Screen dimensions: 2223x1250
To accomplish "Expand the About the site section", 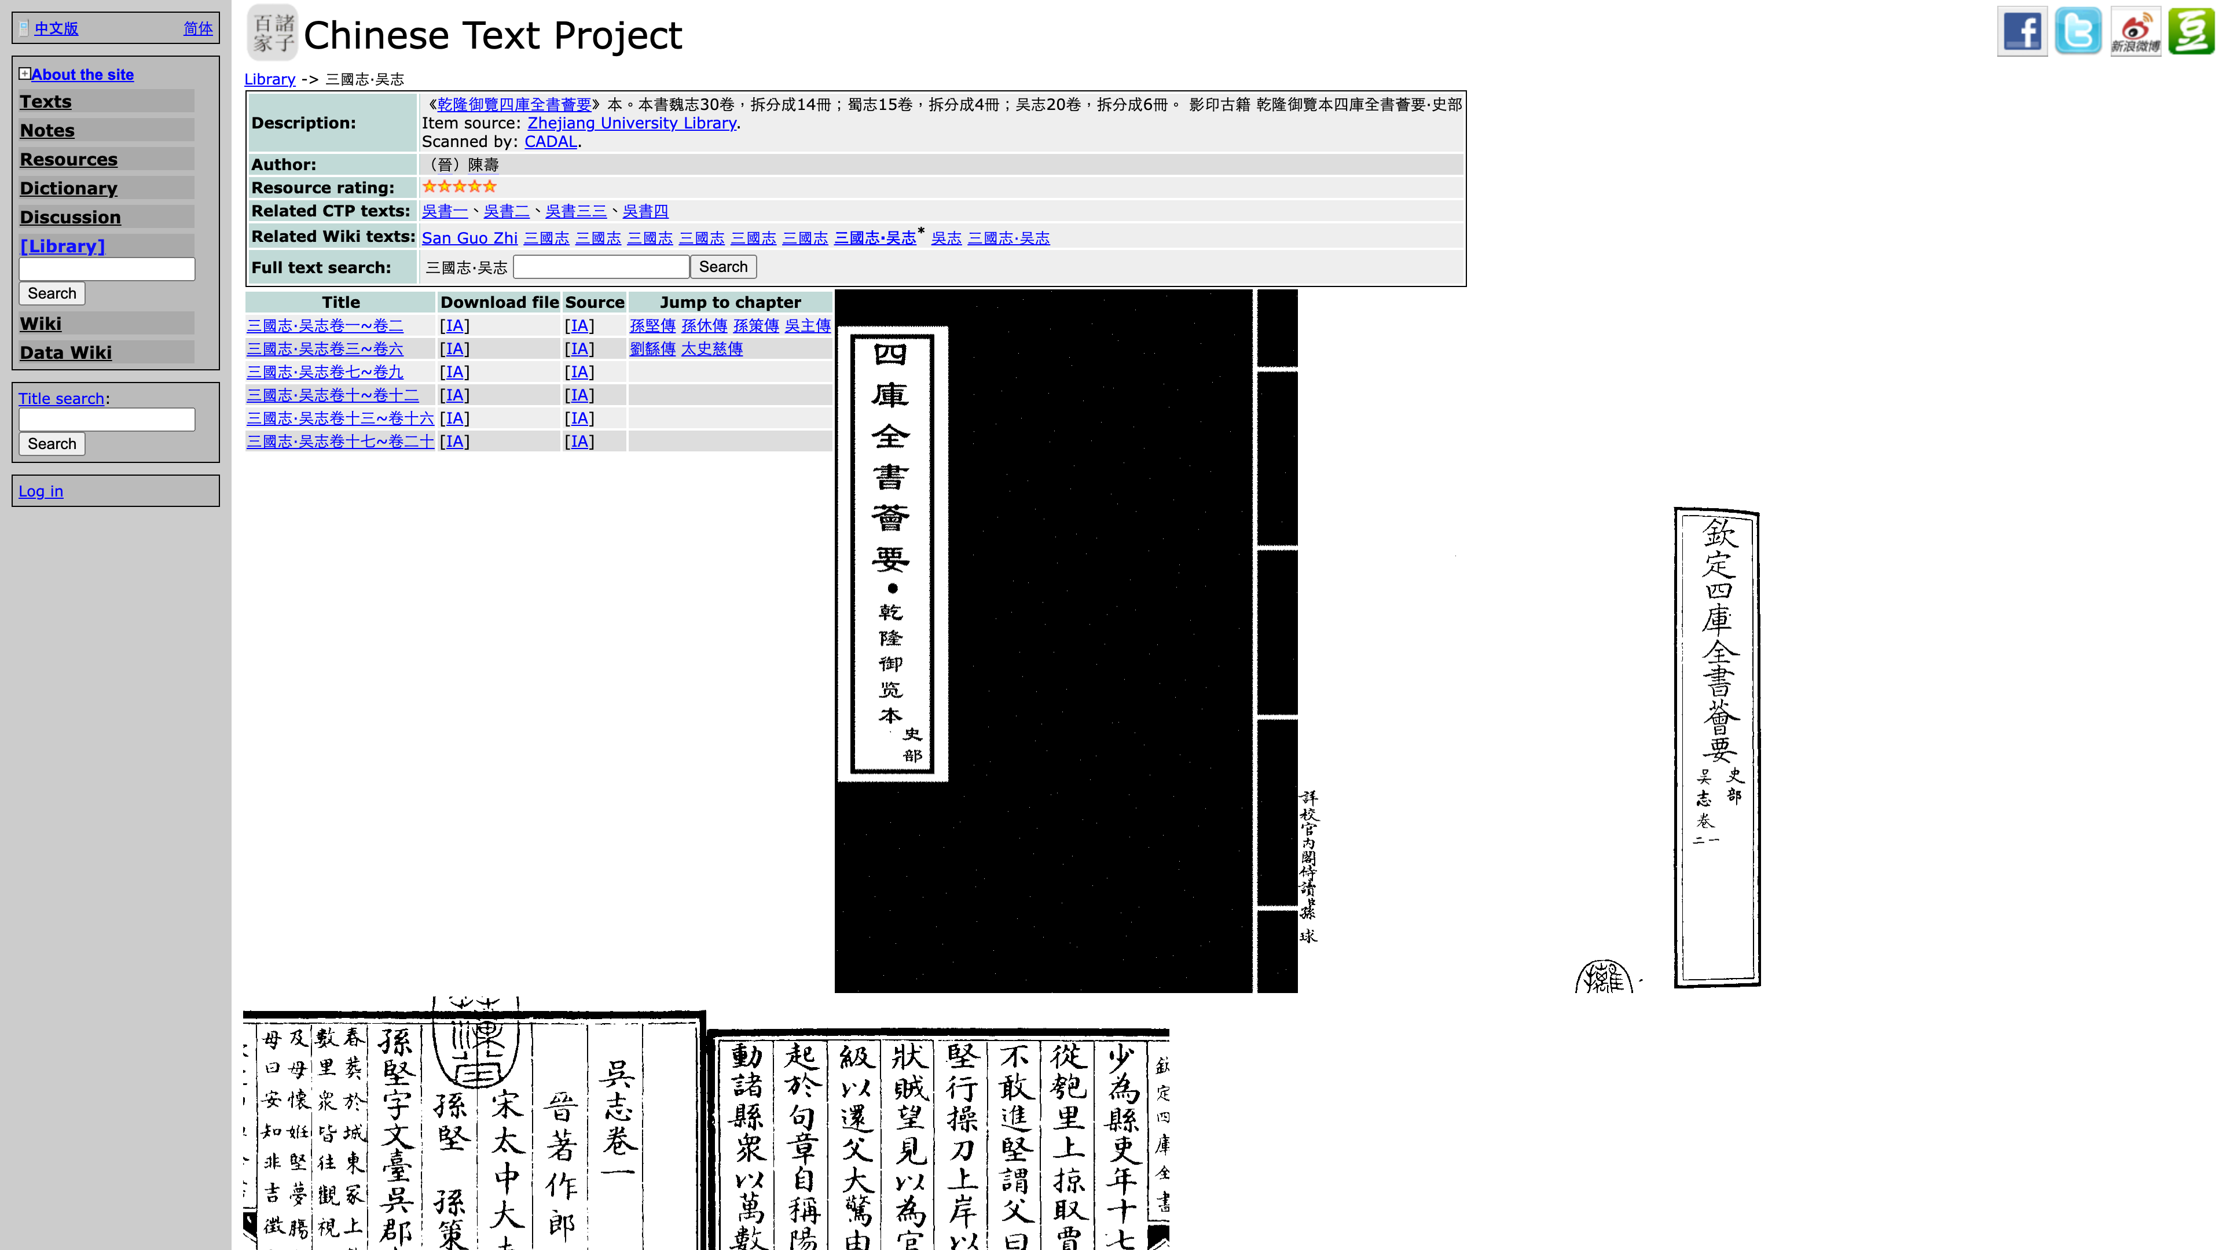I will 24,74.
